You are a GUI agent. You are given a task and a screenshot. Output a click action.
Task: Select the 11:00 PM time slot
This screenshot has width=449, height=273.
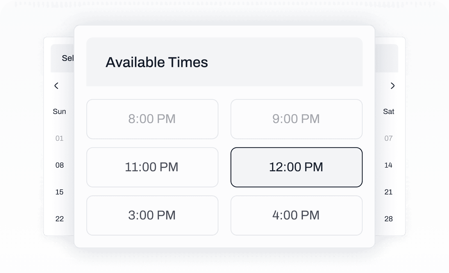[x=152, y=167]
